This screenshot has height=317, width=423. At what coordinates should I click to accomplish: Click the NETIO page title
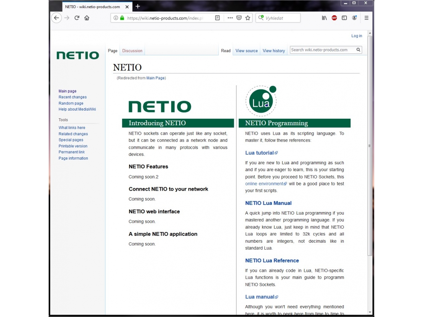[x=127, y=67]
